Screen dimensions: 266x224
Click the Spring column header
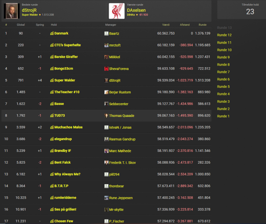tap(40, 25)
